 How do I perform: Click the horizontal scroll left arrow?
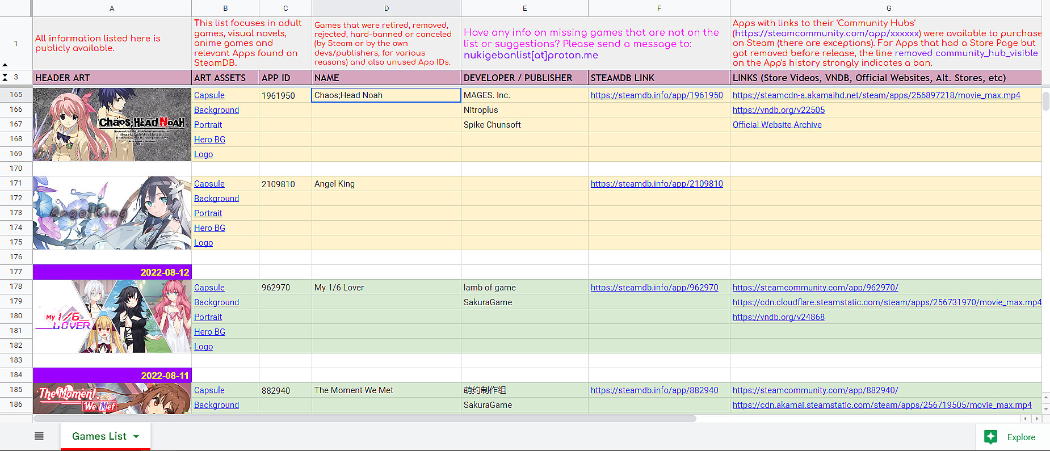coord(1026,419)
